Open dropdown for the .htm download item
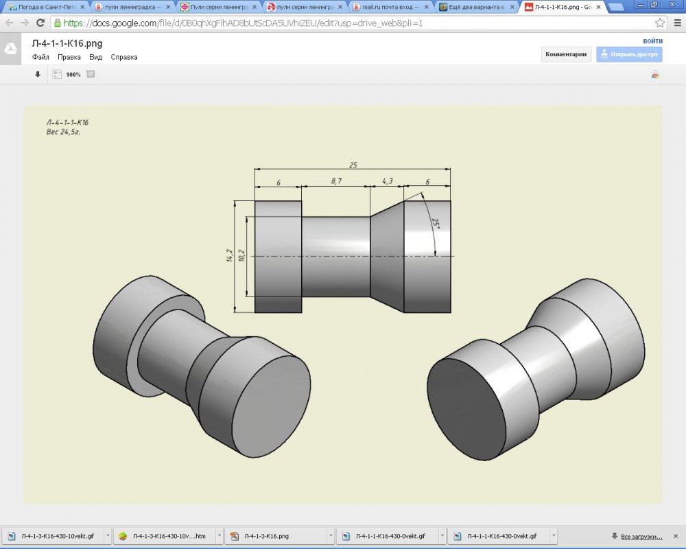 click(220, 536)
